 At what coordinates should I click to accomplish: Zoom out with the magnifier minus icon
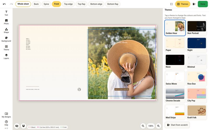(143, 126)
